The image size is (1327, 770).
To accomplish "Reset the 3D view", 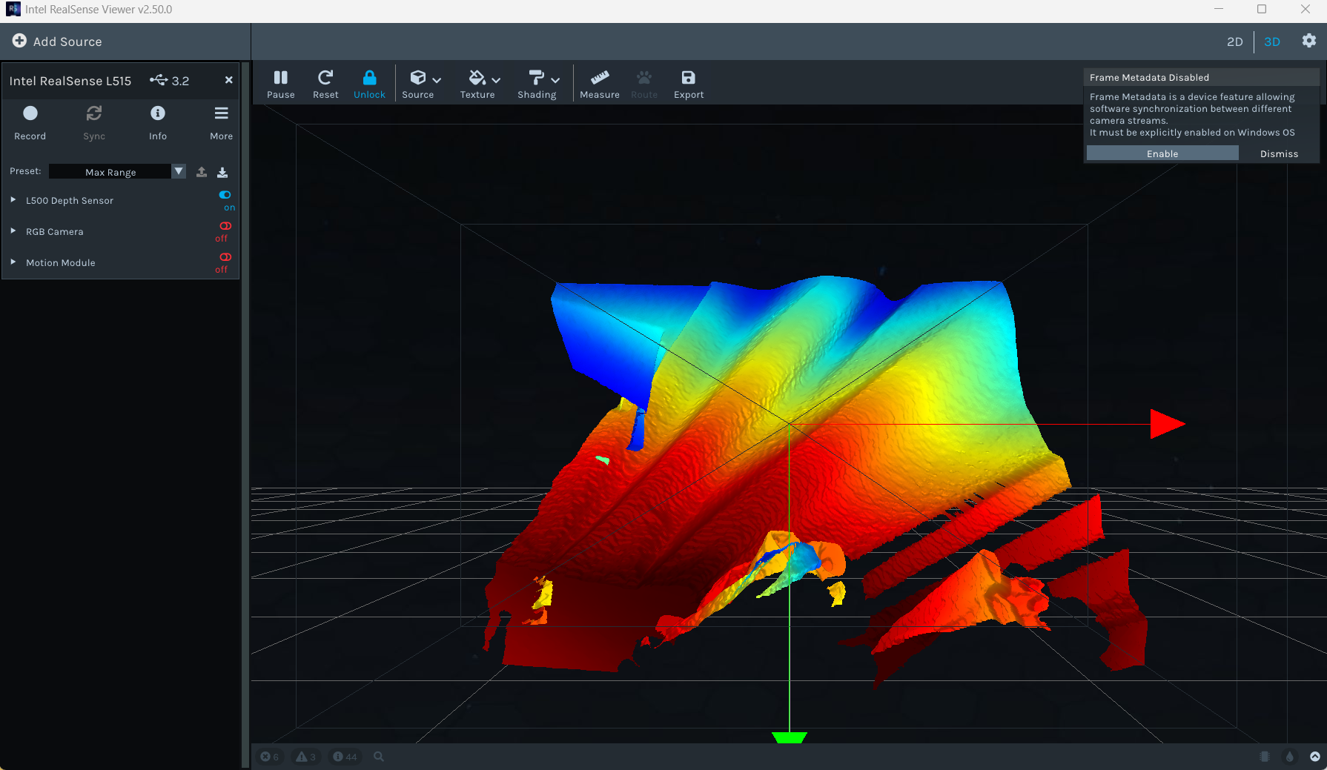I will (325, 82).
